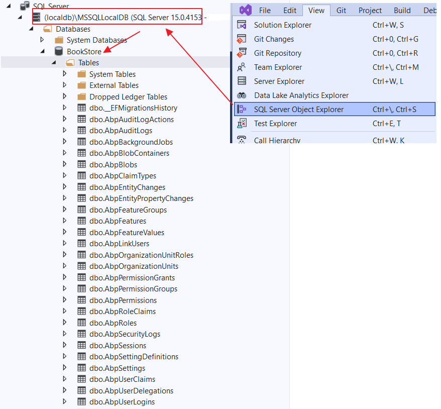Click the Test Explorer flask icon
Viewport: 441px width, 409px height.
(x=242, y=124)
